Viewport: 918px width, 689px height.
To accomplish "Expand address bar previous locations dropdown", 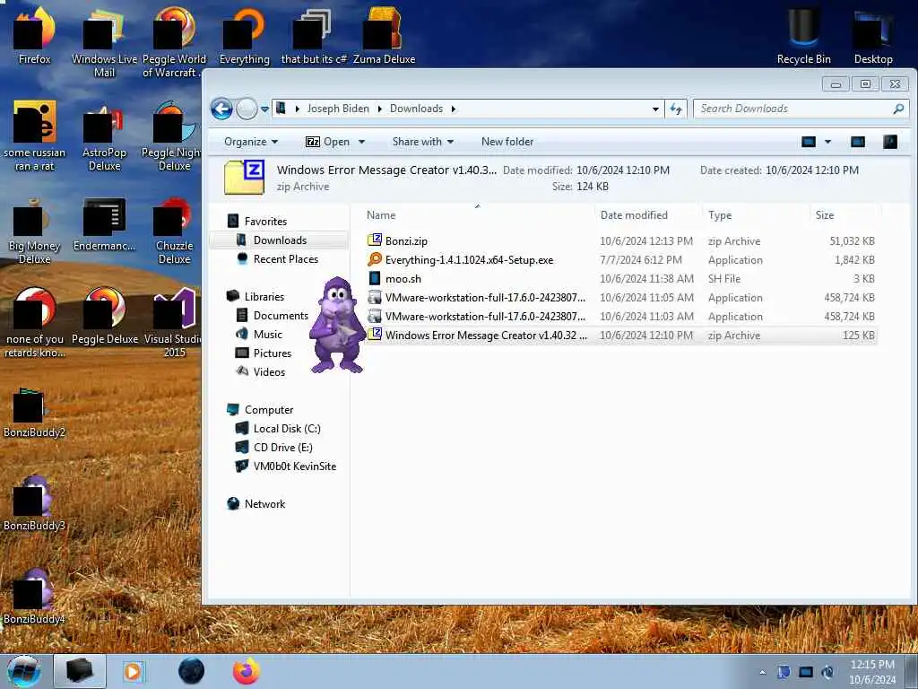I will pyautogui.click(x=655, y=109).
